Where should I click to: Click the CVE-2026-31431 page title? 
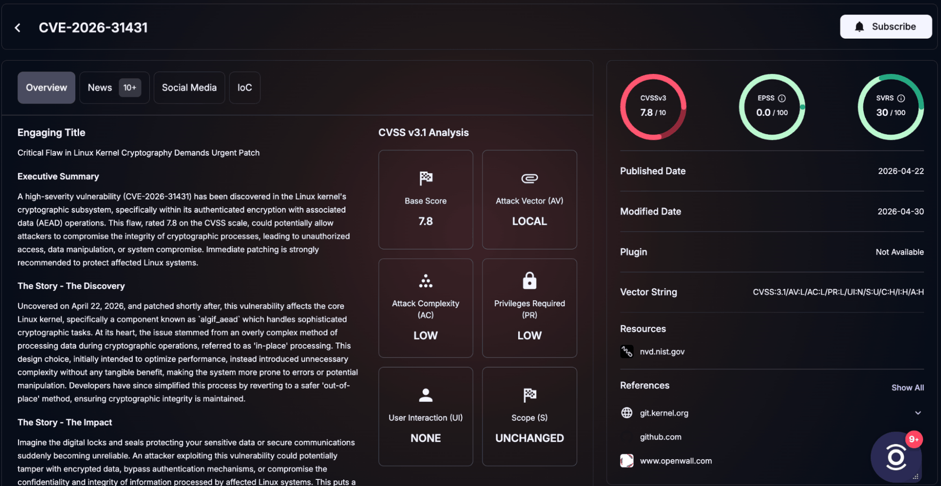[x=93, y=28]
